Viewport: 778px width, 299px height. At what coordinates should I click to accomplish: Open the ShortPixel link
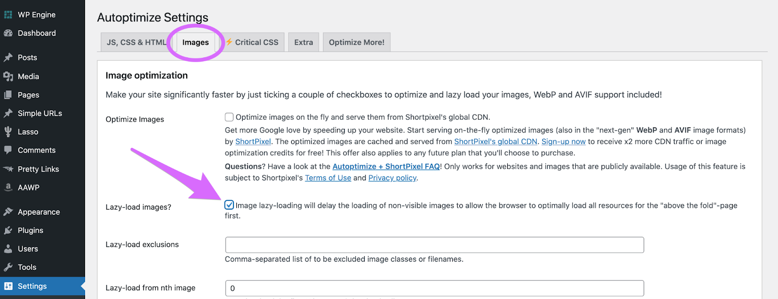coord(253,141)
